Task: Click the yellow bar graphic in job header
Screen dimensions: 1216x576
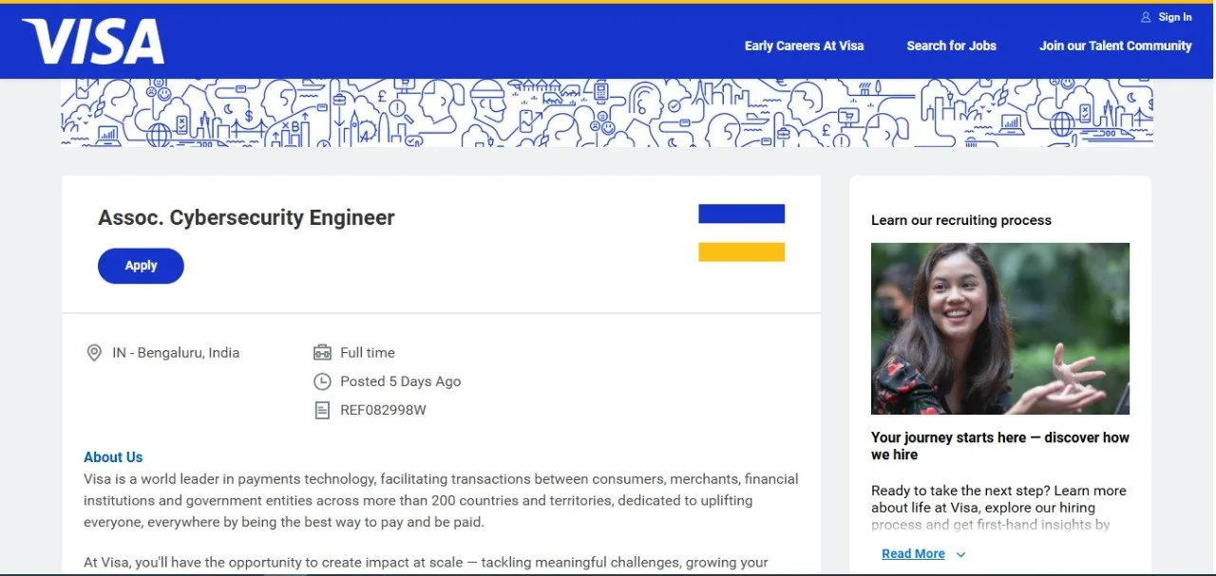Action: [x=741, y=251]
